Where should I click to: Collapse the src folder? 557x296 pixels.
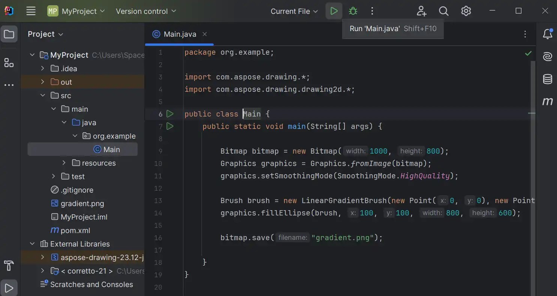42,95
